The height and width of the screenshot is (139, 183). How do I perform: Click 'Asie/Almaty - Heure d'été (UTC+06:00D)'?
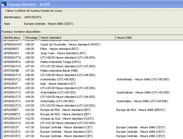tap(143, 79)
